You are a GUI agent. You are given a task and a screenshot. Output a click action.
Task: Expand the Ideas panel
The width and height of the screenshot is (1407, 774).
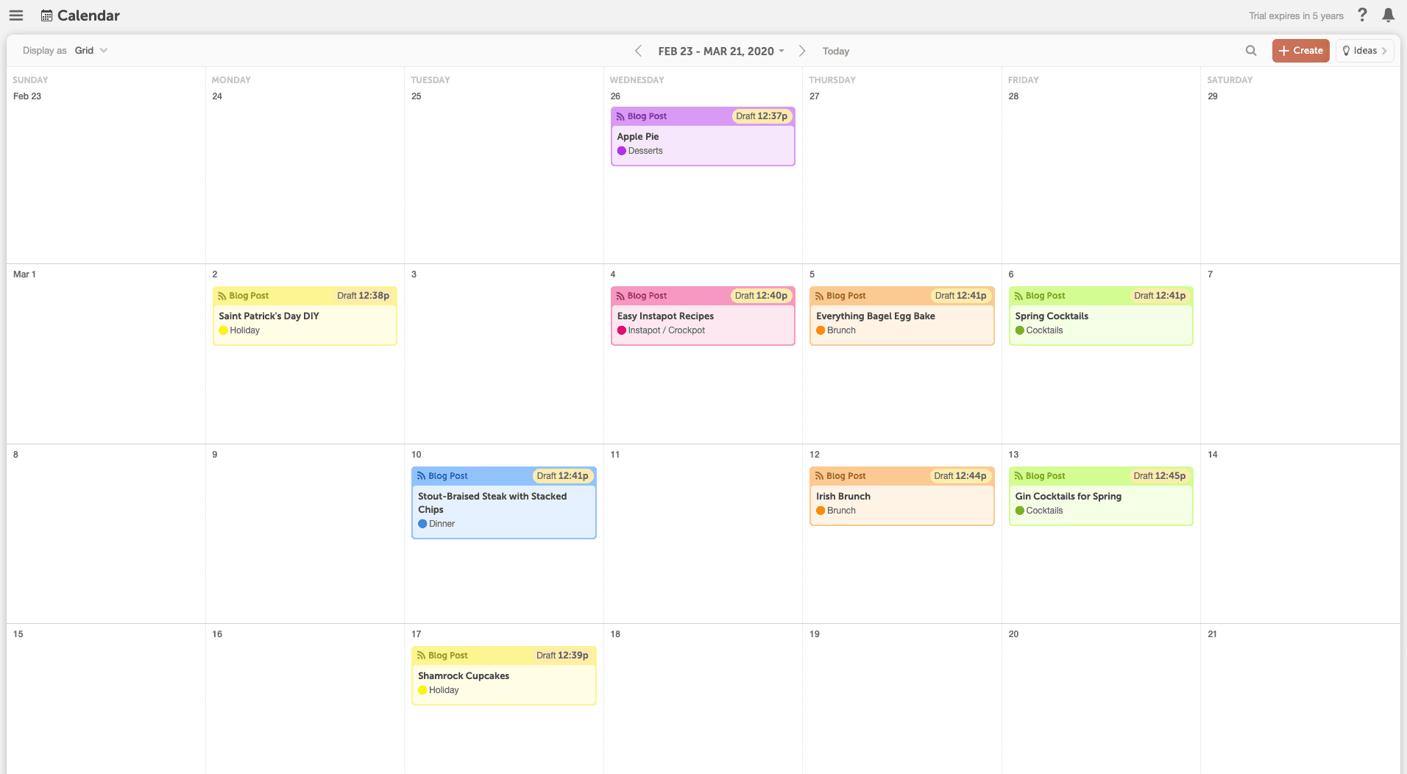click(x=1364, y=51)
